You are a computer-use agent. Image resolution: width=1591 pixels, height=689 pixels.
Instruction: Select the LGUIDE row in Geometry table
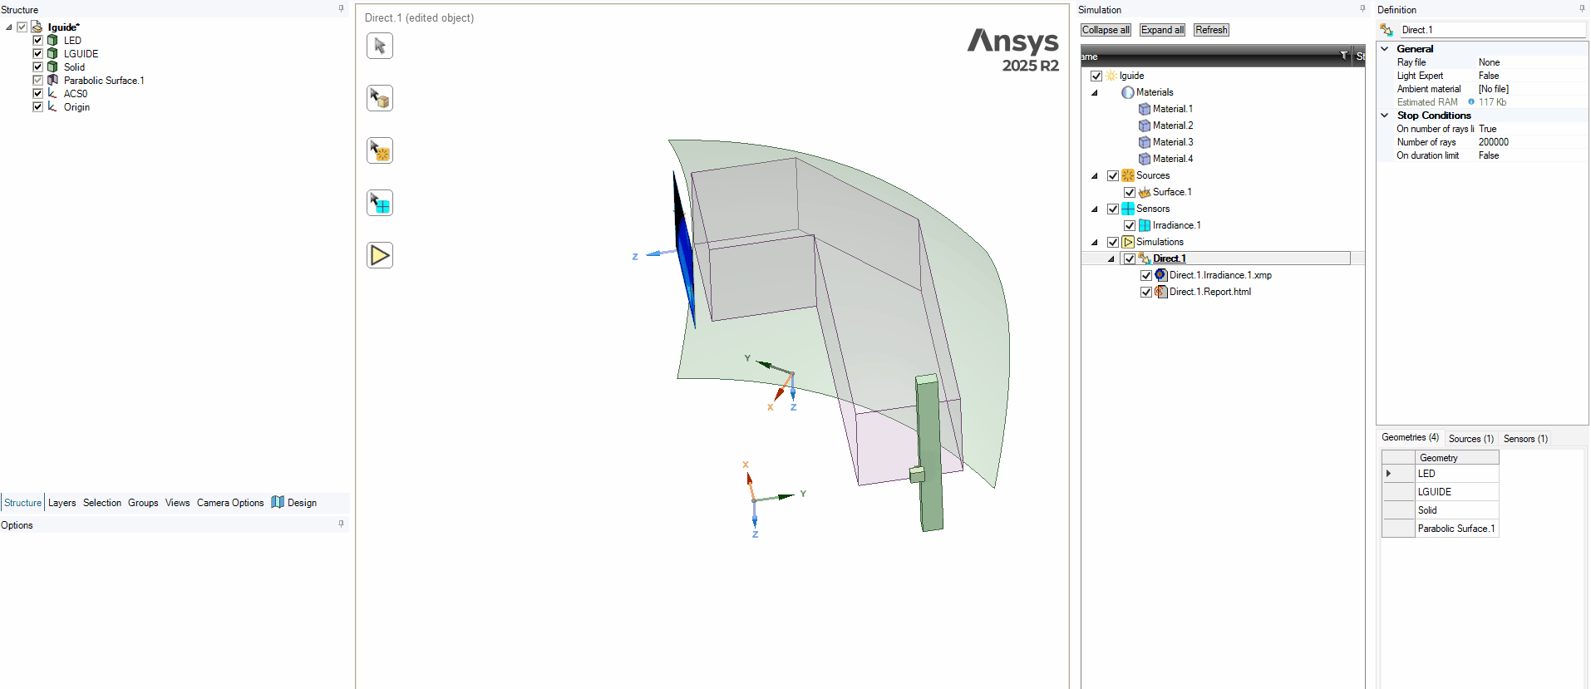[1456, 492]
